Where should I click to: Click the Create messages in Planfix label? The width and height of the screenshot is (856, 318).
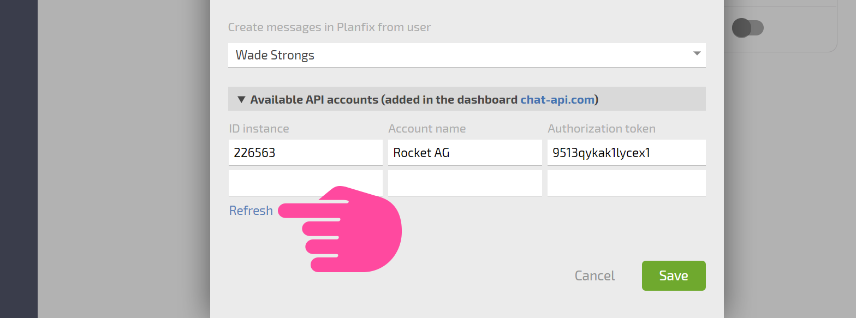coord(329,27)
